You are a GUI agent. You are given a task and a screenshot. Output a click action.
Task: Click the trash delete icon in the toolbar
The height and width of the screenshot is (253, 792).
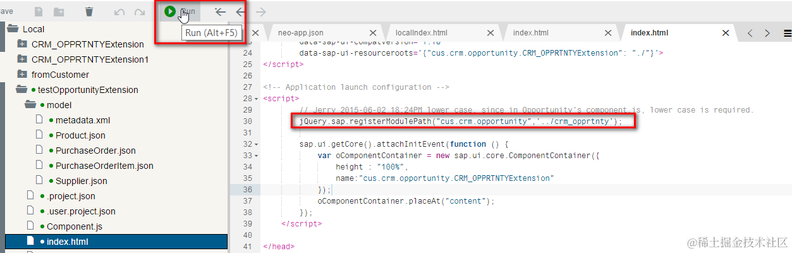click(89, 11)
